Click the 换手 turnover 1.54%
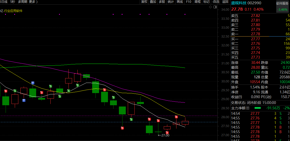Image resolution: width=290 pixels, height=141 pixels. pyautogui.click(x=255, y=87)
